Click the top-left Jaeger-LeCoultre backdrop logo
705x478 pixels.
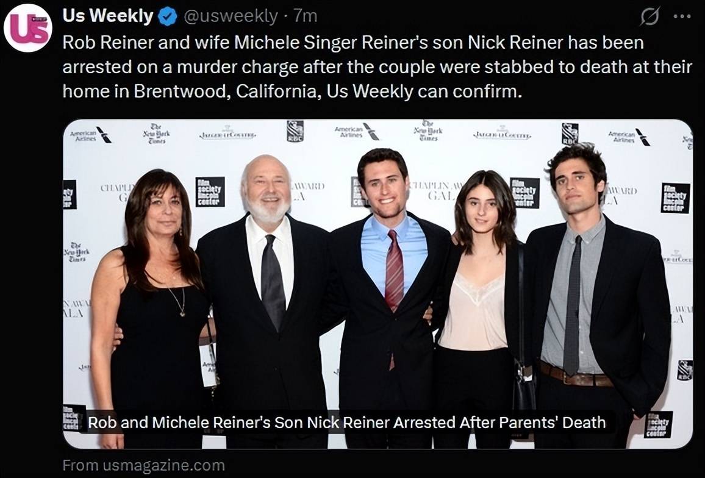coord(227,134)
